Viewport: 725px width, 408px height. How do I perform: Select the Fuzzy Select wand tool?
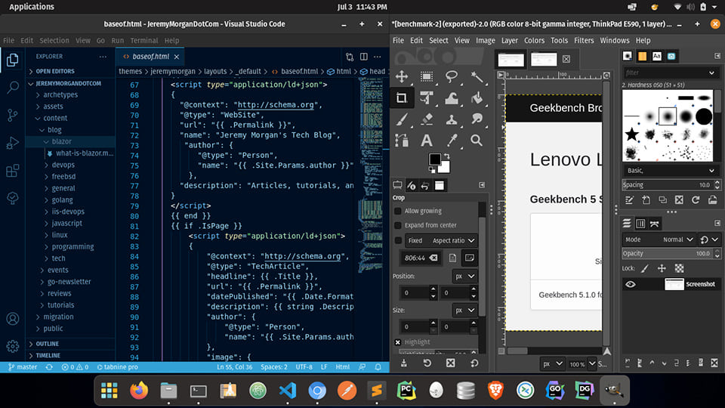coord(477,77)
